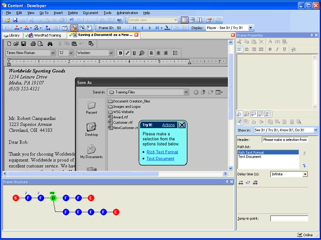Move selected path down with blue arrow
This screenshot has width=321, height=240.
[304, 165]
